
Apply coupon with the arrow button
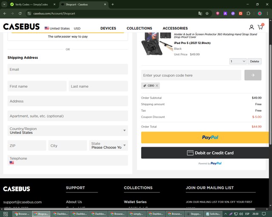(x=253, y=75)
